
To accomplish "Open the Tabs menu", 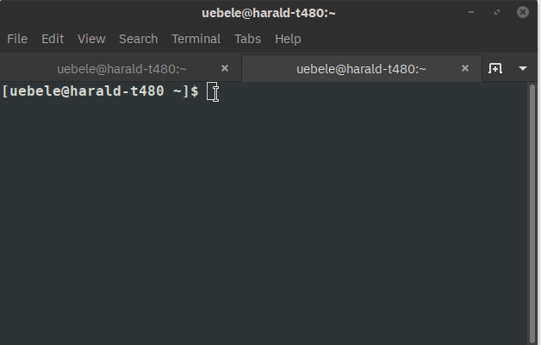I will 248,39.
